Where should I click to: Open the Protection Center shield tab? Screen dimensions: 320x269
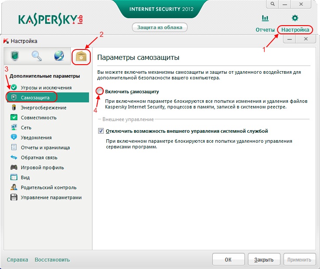point(14,56)
